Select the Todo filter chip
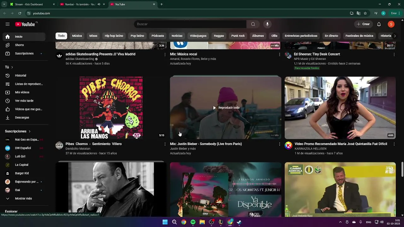 click(61, 36)
